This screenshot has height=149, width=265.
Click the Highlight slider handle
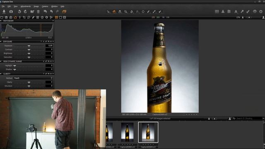pyautogui.click(x=15, y=66)
